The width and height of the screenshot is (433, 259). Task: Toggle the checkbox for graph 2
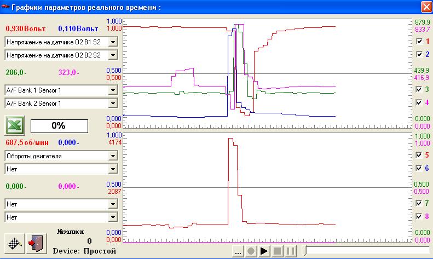pyautogui.click(x=419, y=54)
